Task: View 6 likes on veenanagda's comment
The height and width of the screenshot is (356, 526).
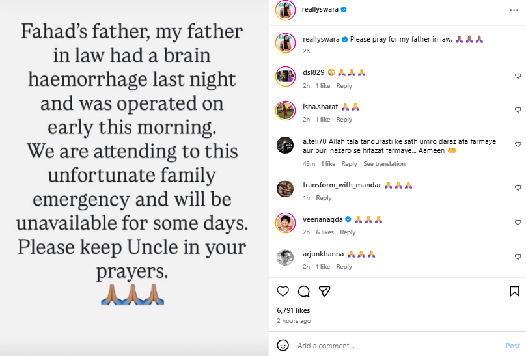Action: click(x=325, y=232)
